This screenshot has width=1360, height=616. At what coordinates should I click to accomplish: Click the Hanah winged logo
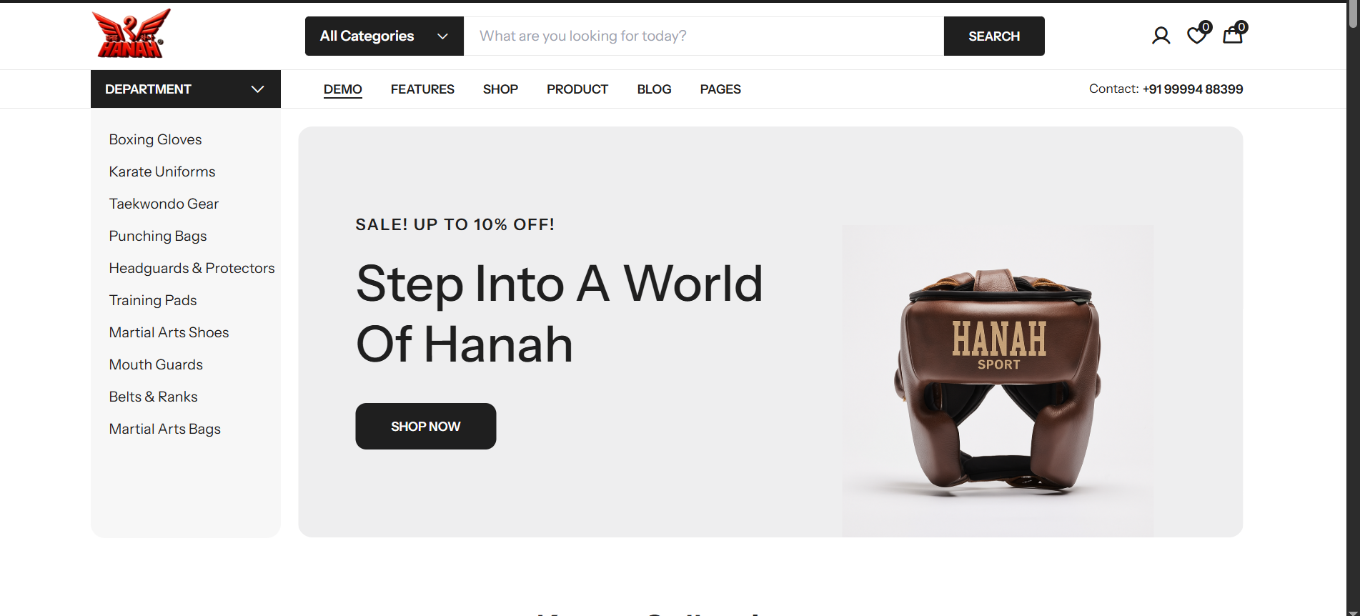[131, 34]
